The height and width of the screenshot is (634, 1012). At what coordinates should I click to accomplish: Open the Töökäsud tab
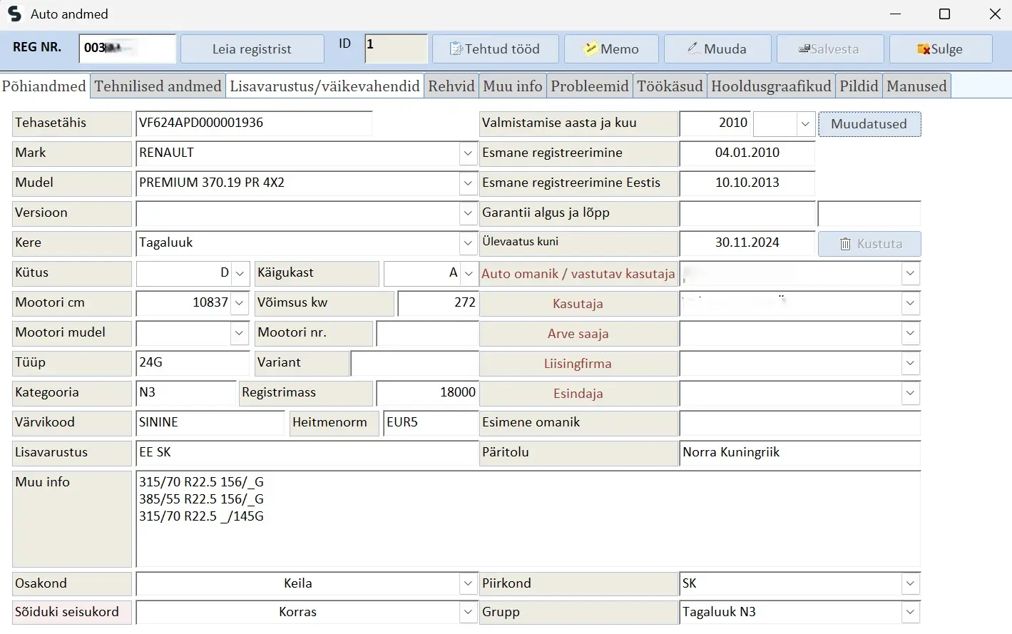click(x=670, y=86)
